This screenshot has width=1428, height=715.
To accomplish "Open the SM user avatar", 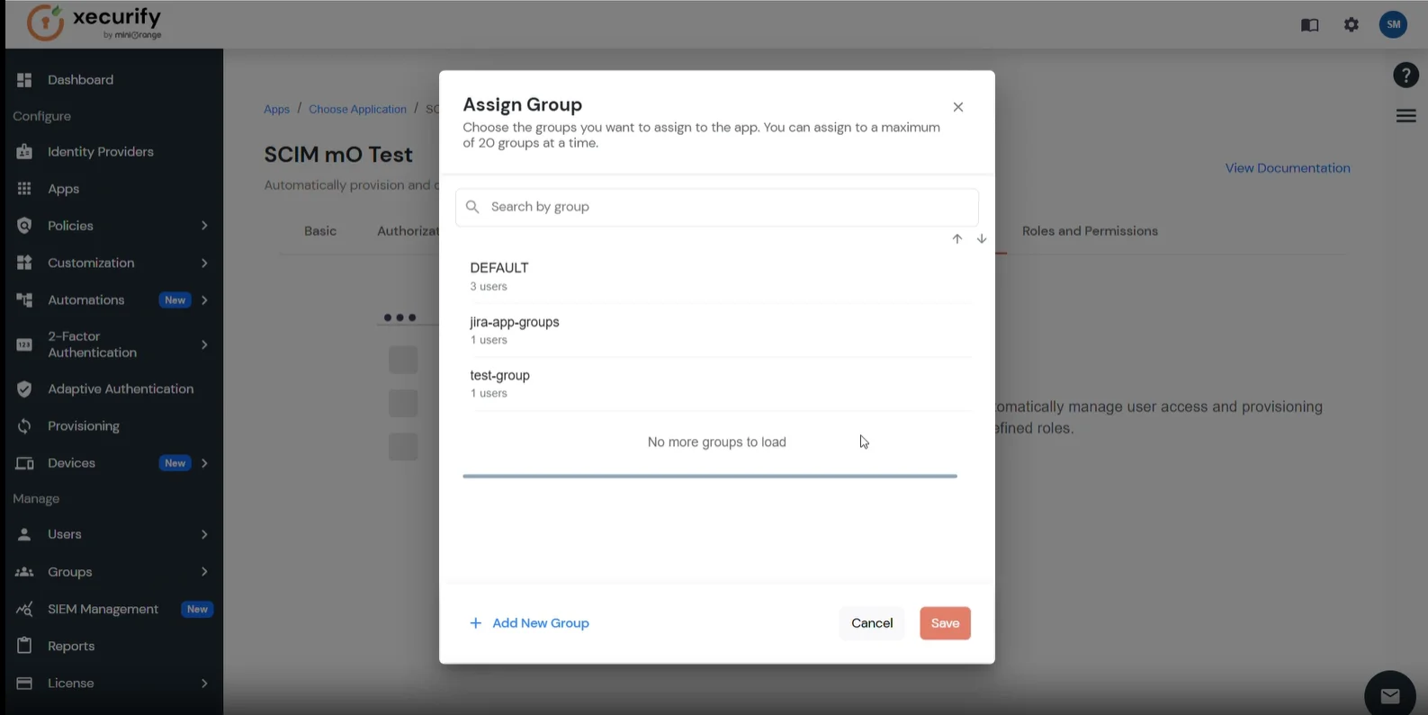I will (x=1393, y=24).
